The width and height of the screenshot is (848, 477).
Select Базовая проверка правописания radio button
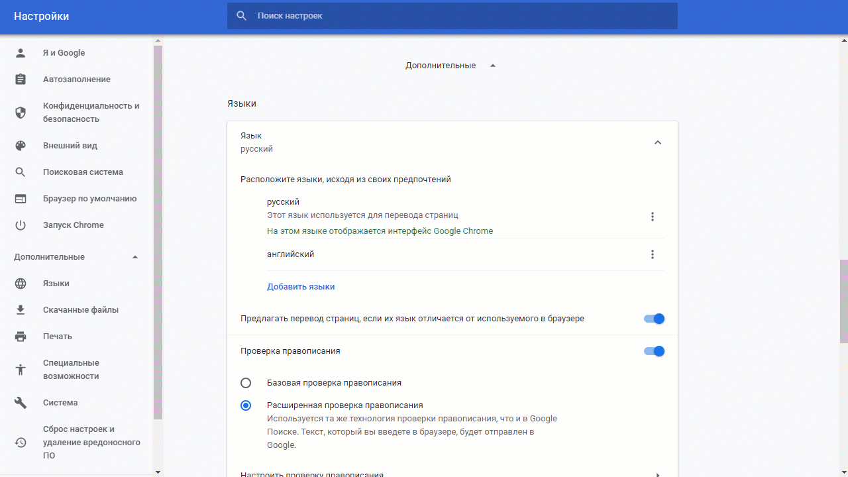tap(246, 383)
